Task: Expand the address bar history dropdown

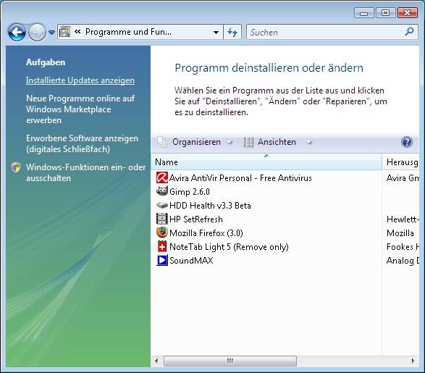Action: coord(216,33)
